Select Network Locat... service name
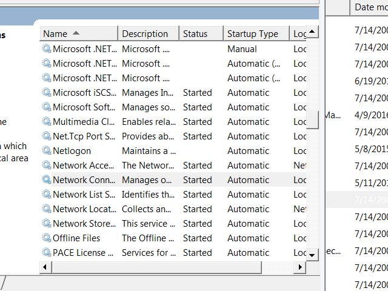 tap(85, 209)
